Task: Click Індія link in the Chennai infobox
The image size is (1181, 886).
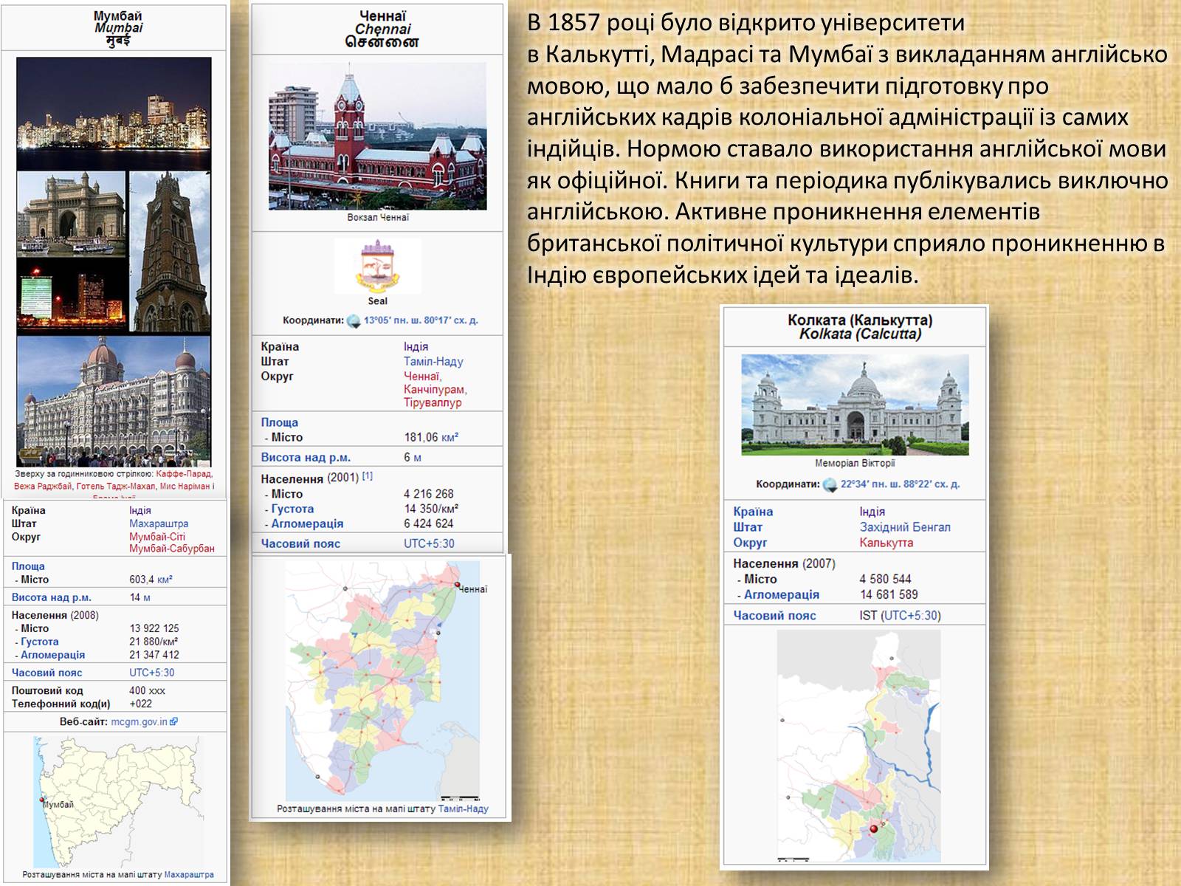Action: [x=416, y=346]
